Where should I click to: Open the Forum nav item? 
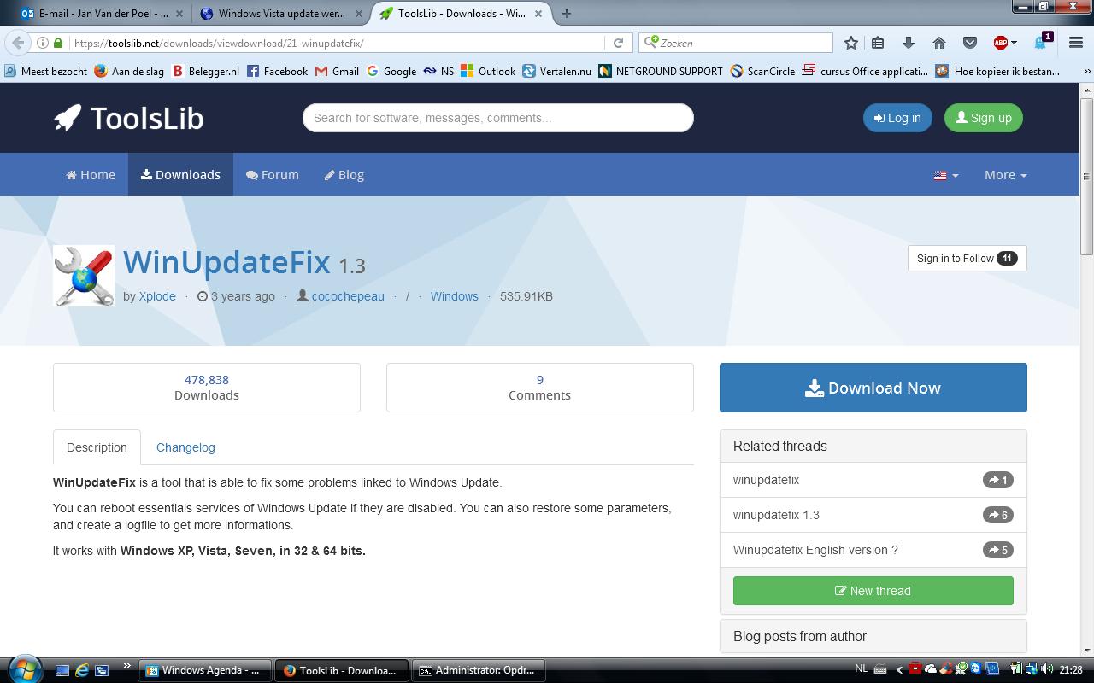(273, 175)
